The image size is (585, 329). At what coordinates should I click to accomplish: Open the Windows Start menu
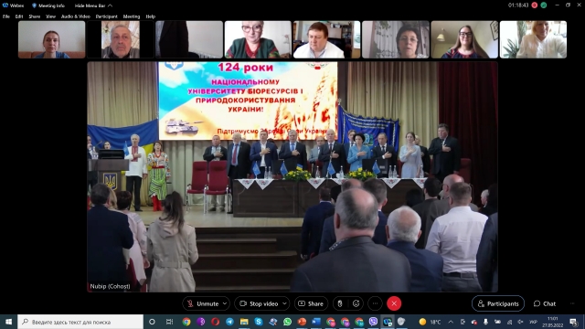8,322
